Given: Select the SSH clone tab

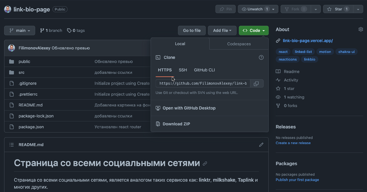Looking at the screenshot, I should point(183,70).
